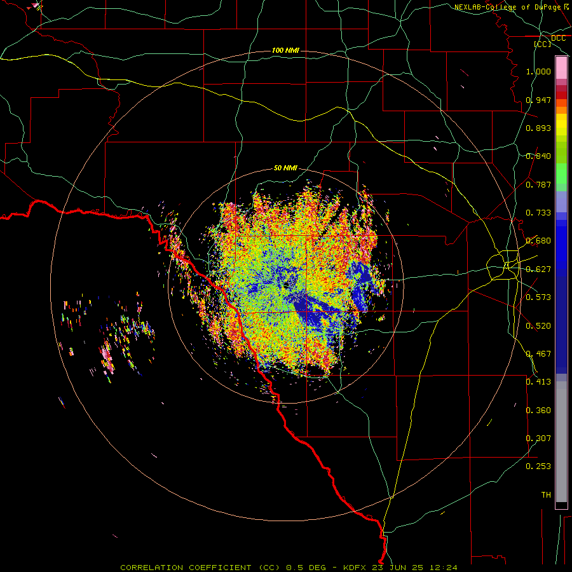Click the 0.627 scale value
Image resolution: width=572 pixels, height=572 pixels.
pyautogui.click(x=538, y=269)
